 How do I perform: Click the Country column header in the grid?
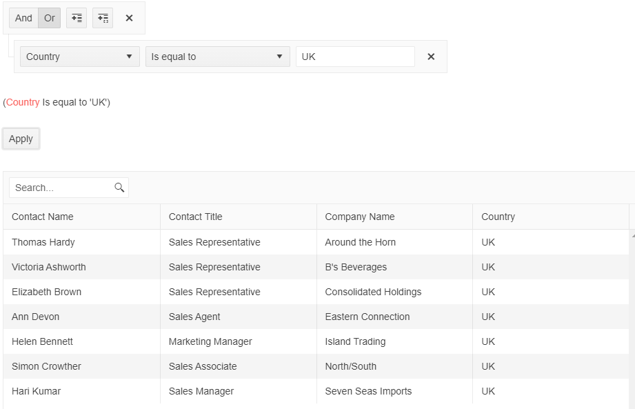coord(498,217)
